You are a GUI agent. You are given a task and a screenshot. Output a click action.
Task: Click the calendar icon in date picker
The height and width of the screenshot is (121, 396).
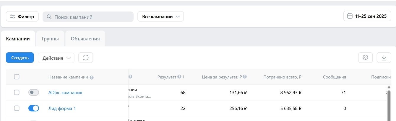[350, 16]
